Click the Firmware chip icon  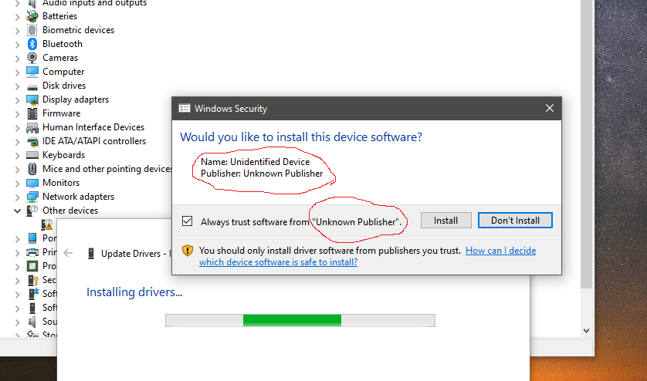click(x=32, y=113)
